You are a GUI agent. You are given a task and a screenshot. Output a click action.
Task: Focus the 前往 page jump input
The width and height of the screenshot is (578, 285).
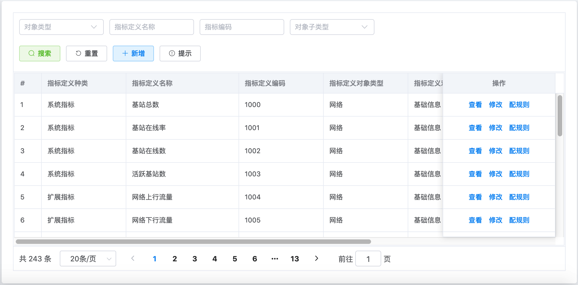point(368,259)
